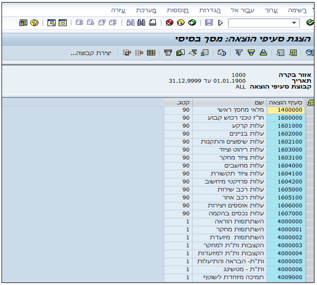
Task: Select the cost element cell 4009000
Action: (x=286, y=277)
